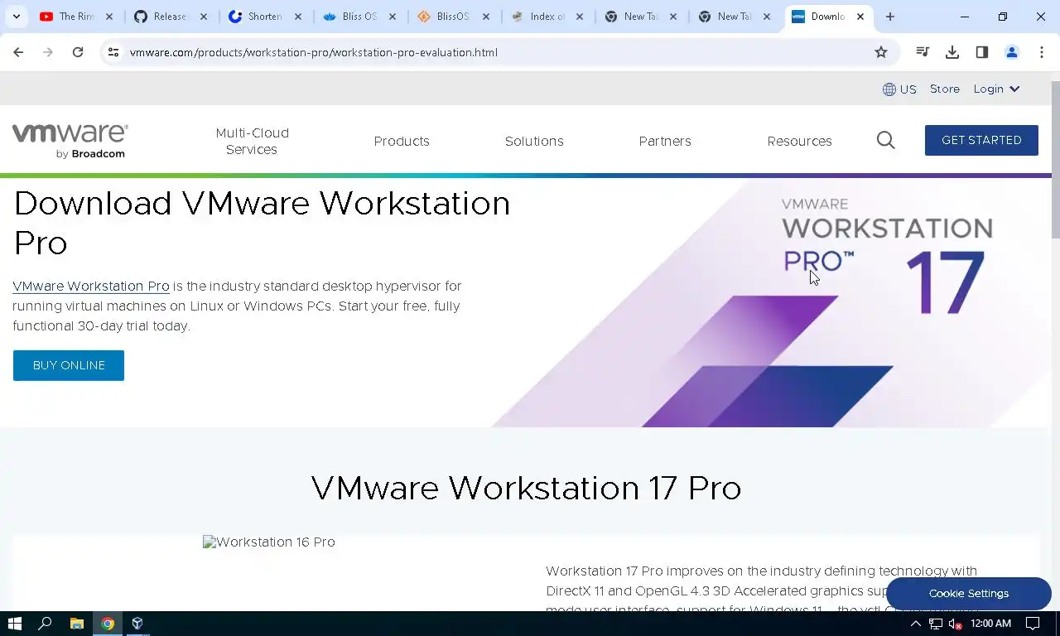Close the GitHub Releases tab
The width and height of the screenshot is (1060, 636).
(203, 17)
